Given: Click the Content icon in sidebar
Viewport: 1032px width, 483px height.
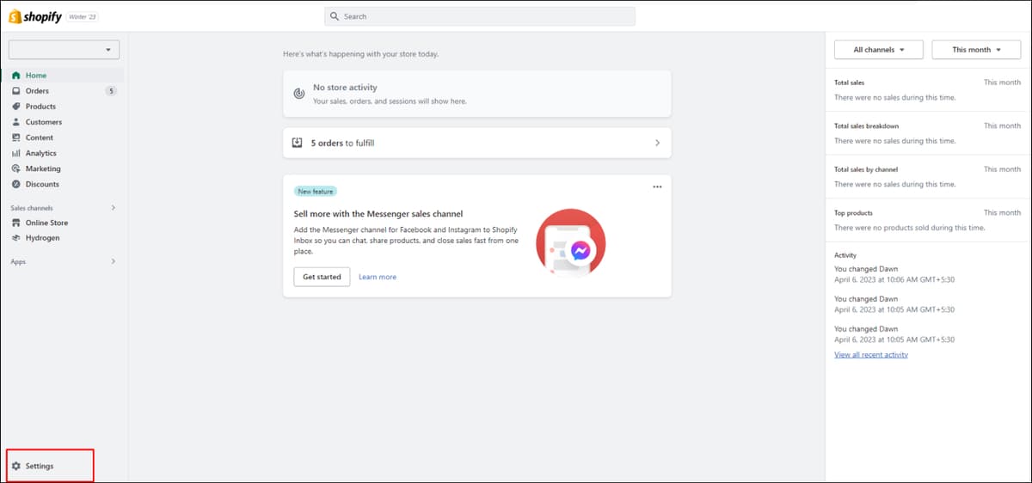Looking at the screenshot, I should (15, 138).
